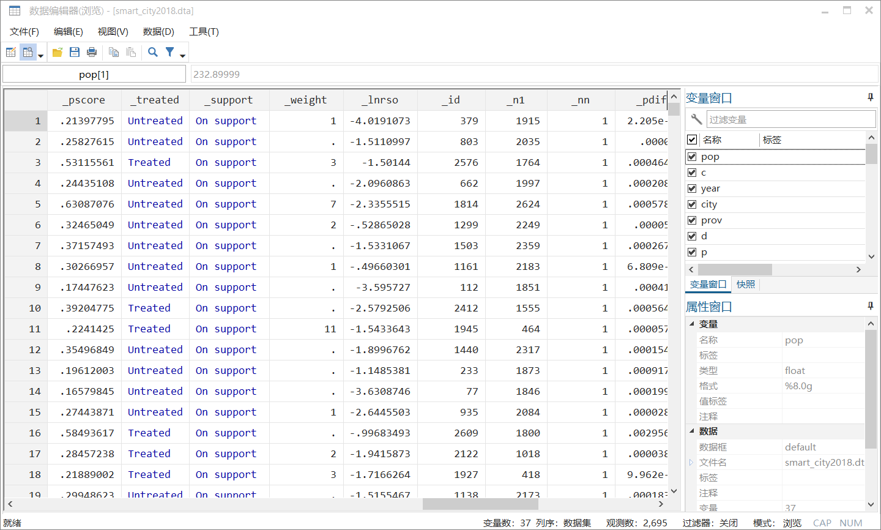Switch to the 变量窗口 tab
The image size is (881, 530).
point(708,285)
